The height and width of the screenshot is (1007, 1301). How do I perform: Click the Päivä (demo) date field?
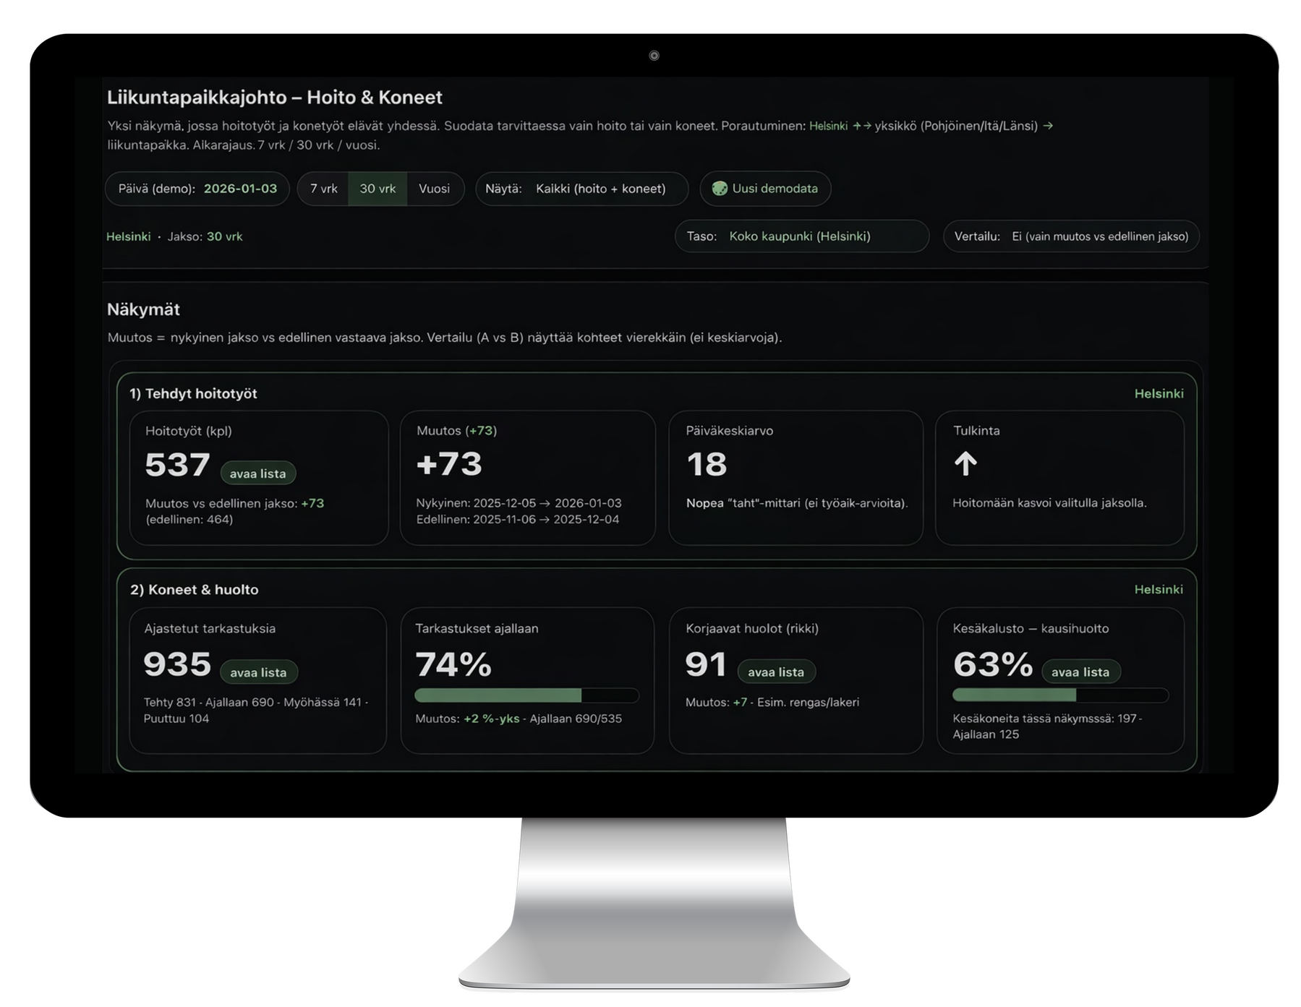(x=197, y=189)
